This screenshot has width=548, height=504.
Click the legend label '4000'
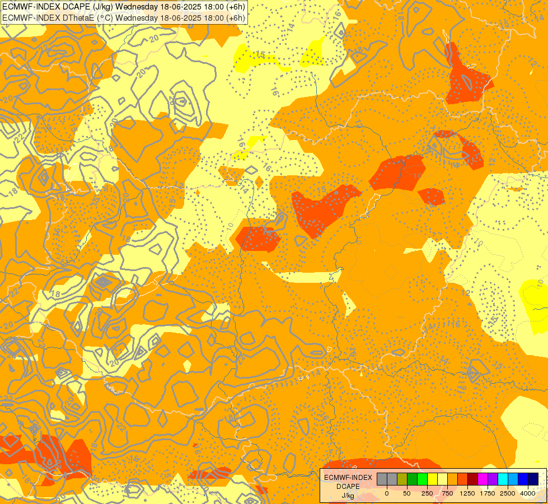tap(528, 493)
